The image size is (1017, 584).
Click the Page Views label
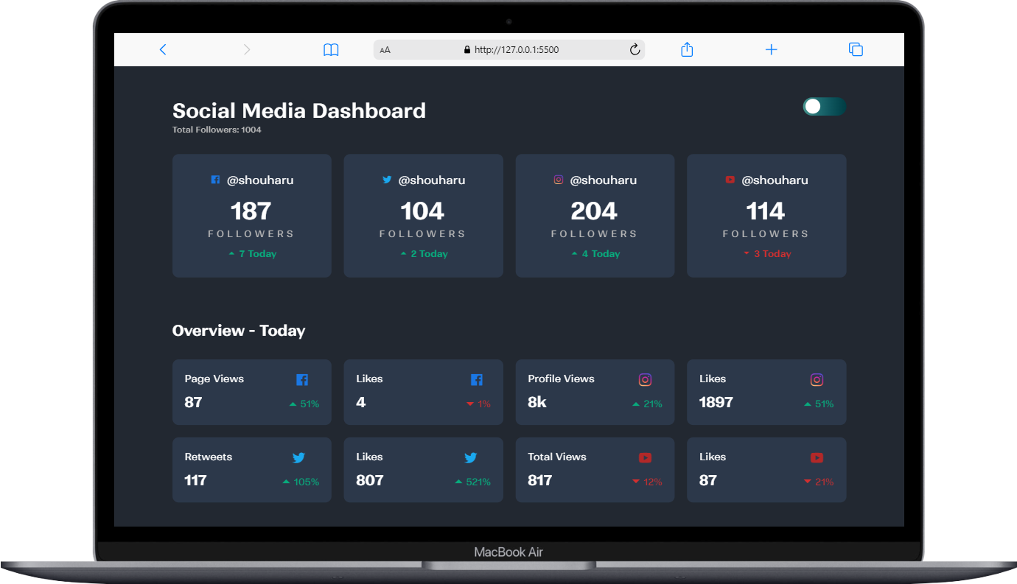pos(214,379)
